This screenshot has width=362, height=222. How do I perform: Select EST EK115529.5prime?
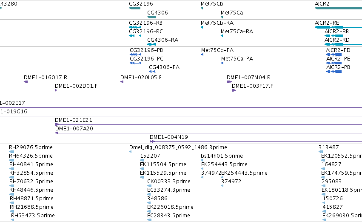[163, 173]
